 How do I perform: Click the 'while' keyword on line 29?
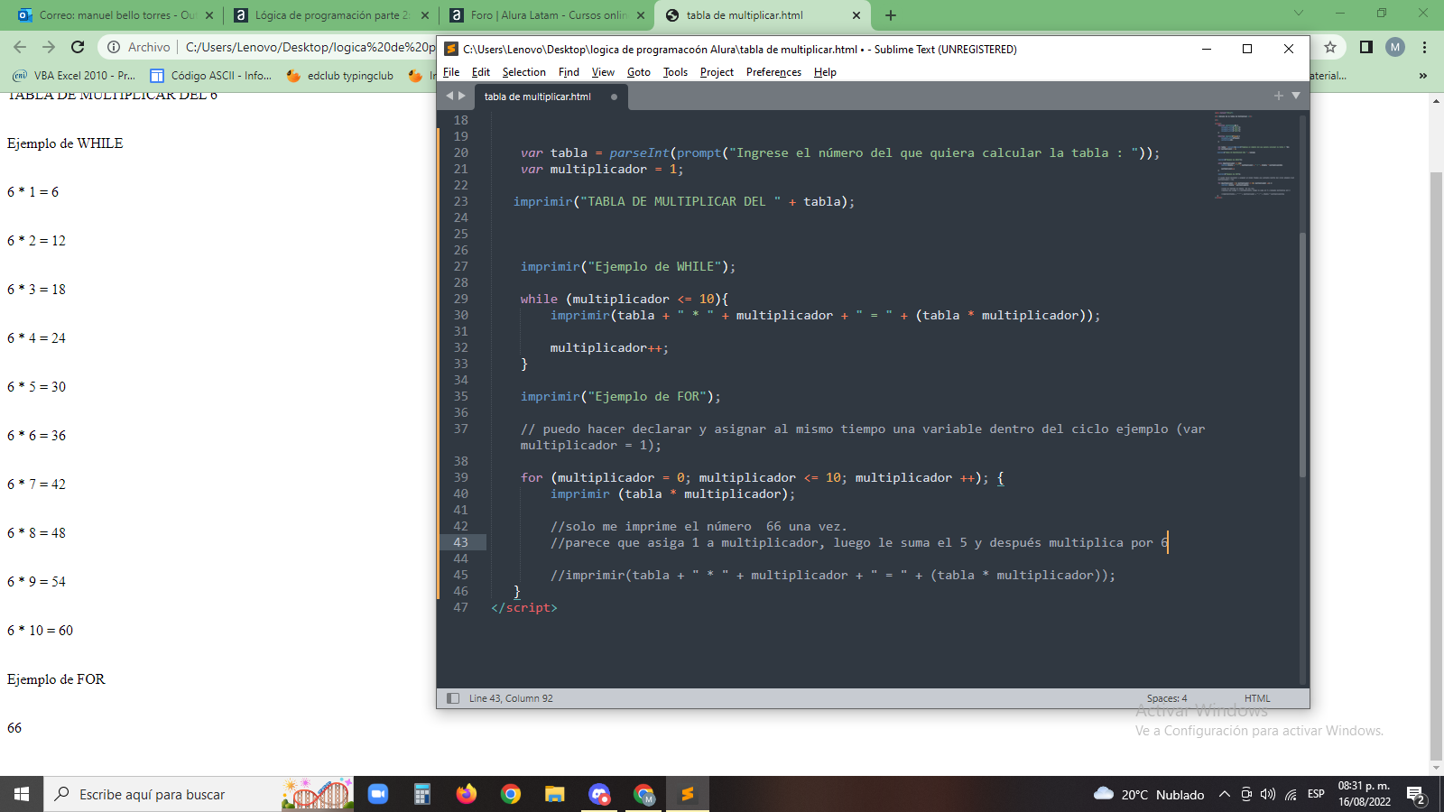[x=539, y=299]
